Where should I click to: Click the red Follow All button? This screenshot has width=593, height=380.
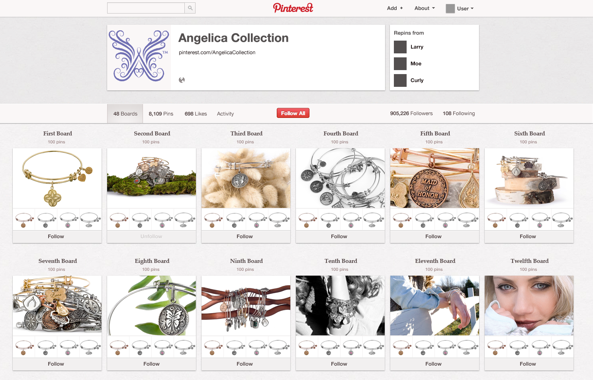293,113
